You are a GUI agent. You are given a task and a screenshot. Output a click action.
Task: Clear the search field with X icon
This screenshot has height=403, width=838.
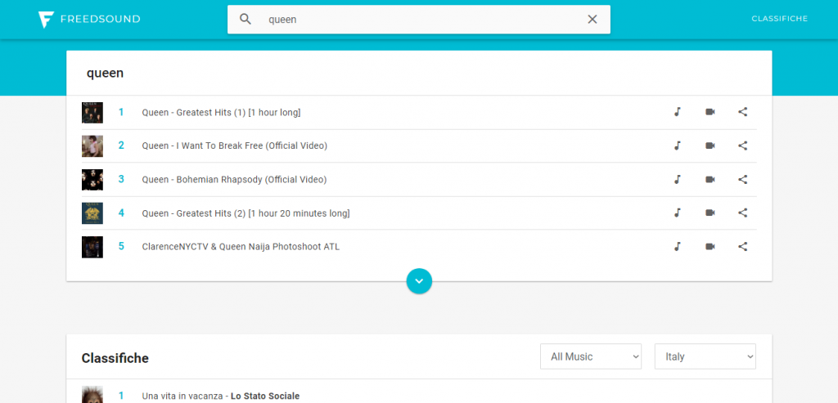click(592, 20)
